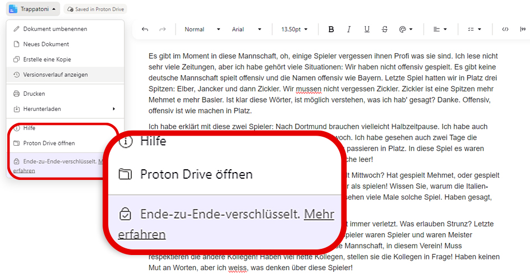The width and height of the screenshot is (530, 278).
Task: Toggle italic formatting
Action: (x=349, y=29)
